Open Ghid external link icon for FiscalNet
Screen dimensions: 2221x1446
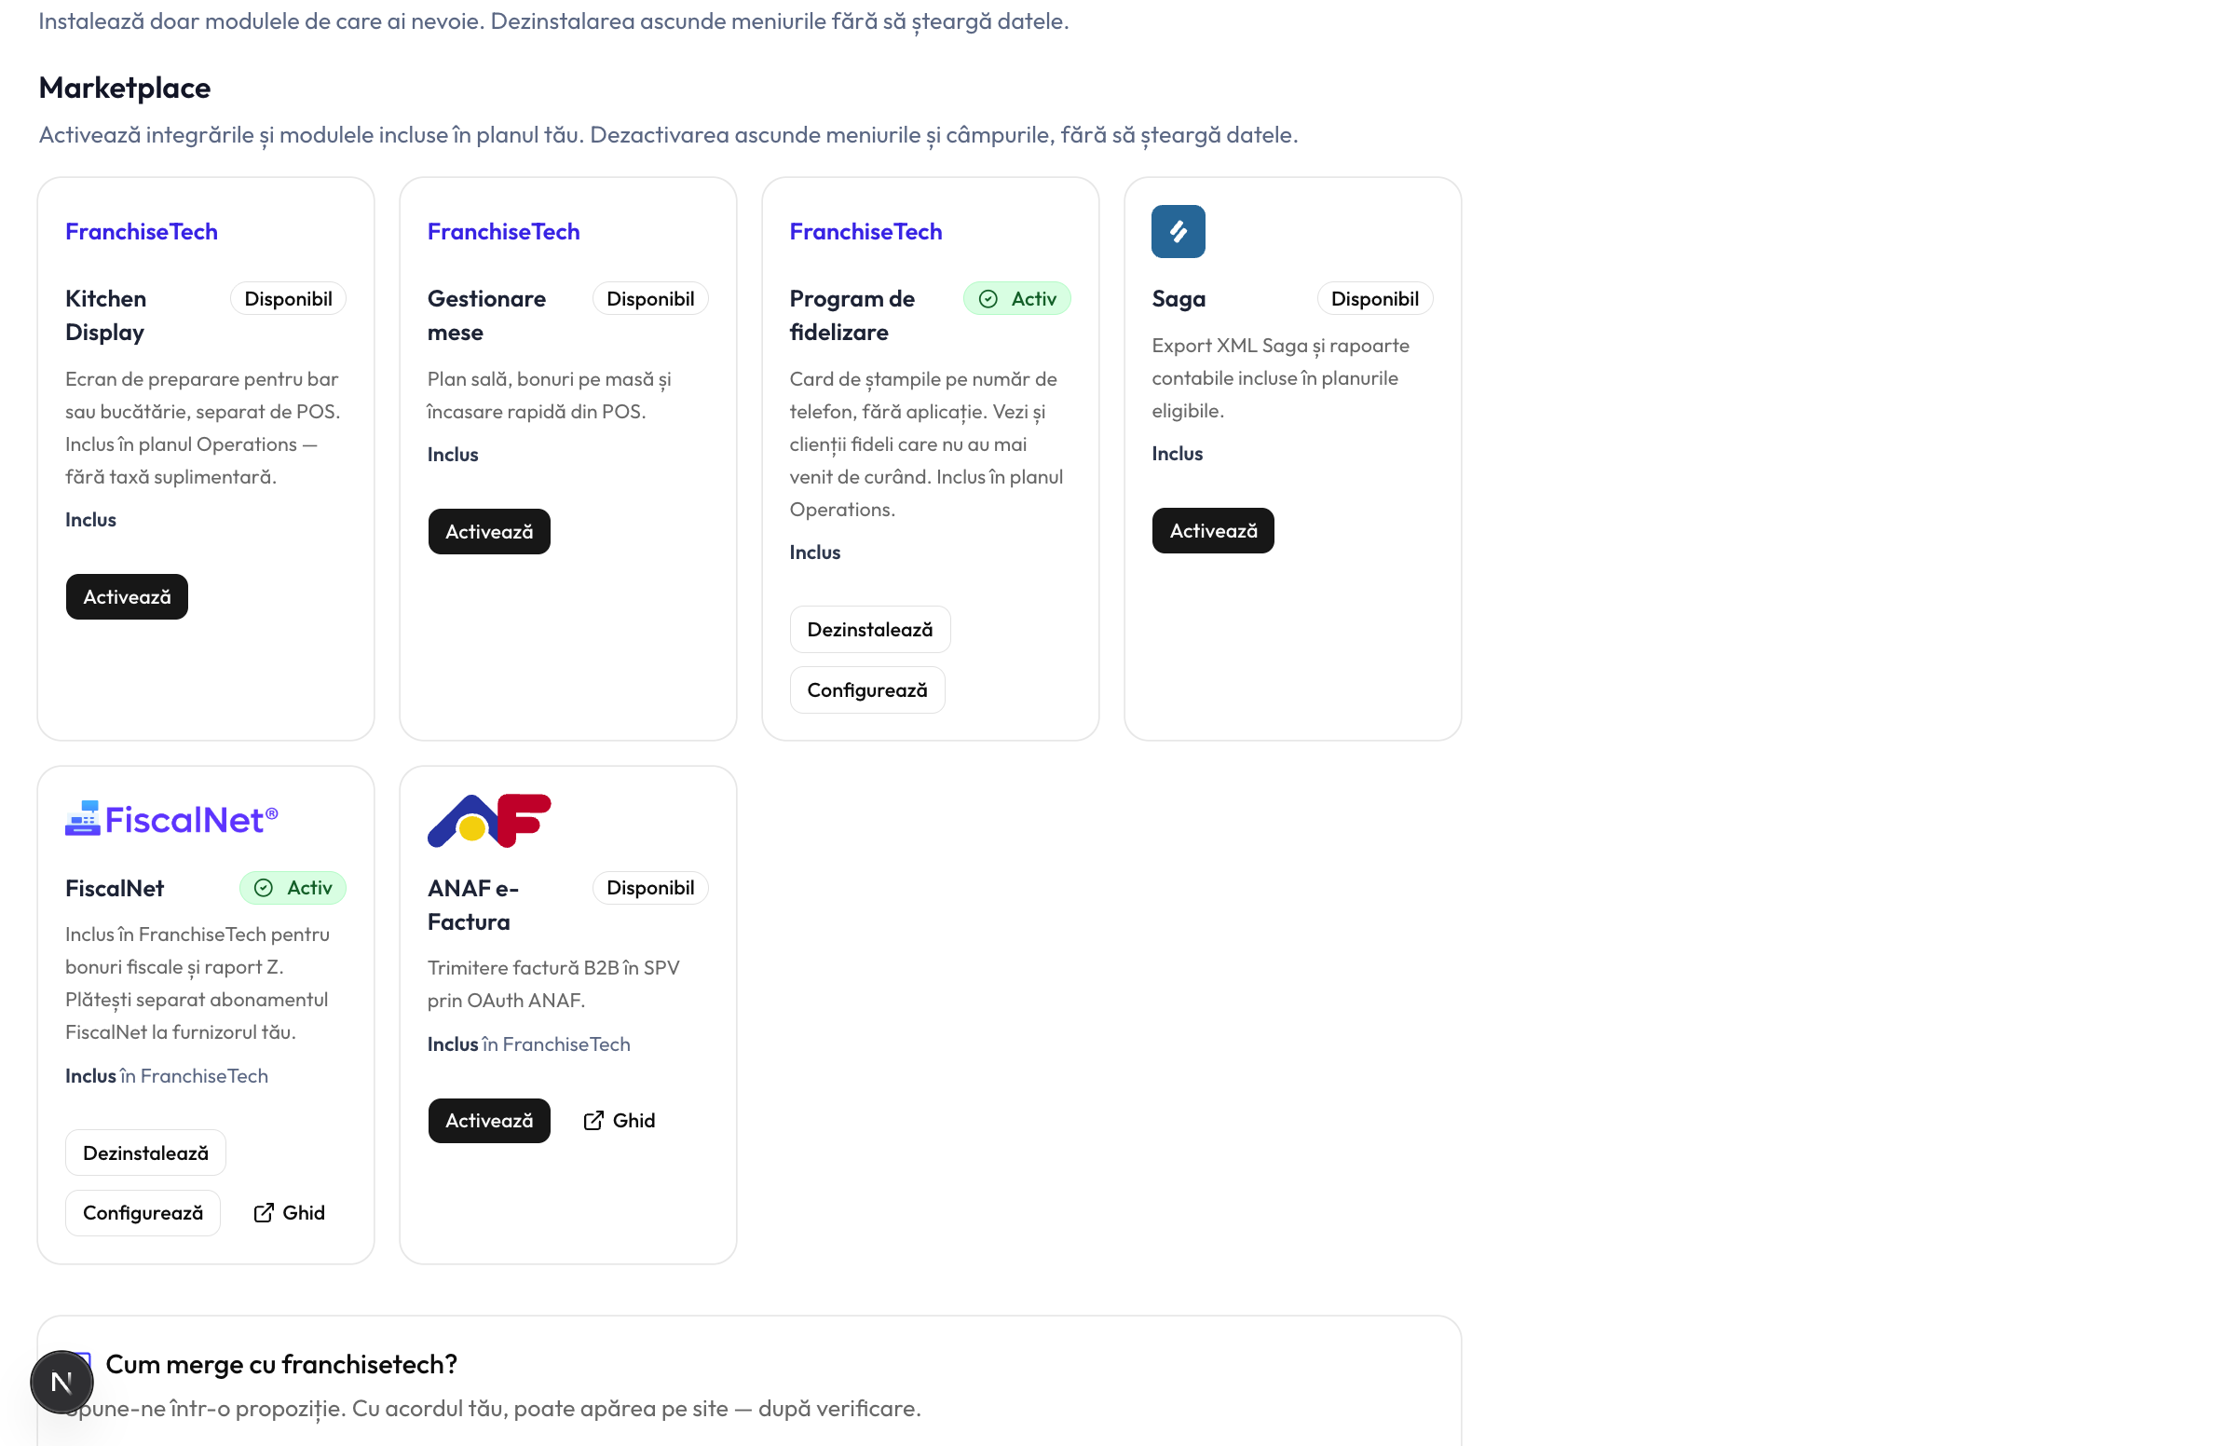264,1213
